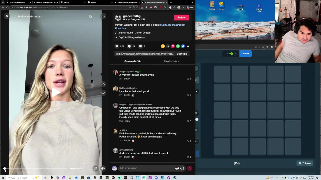Select the Comments (10) tab
Image resolution: width=321 pixels, height=180 pixels.
pos(132,61)
